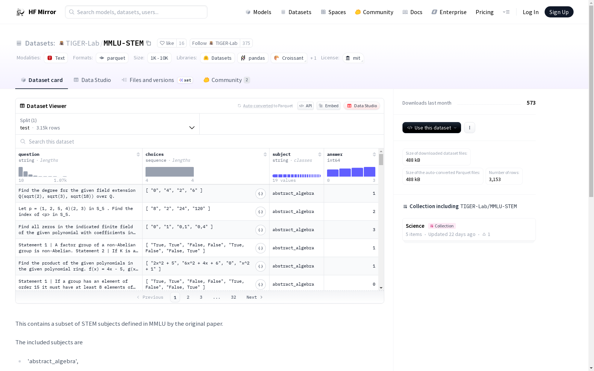The width and height of the screenshot is (594, 371).
Task: Sort by the choices column
Action: tap(265, 154)
